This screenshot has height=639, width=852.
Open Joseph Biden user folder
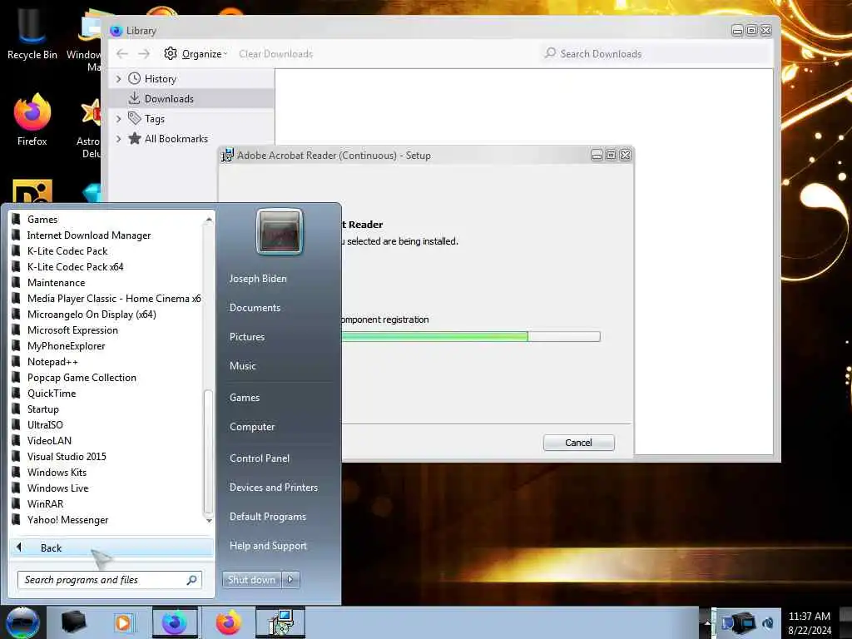pyautogui.click(x=258, y=278)
